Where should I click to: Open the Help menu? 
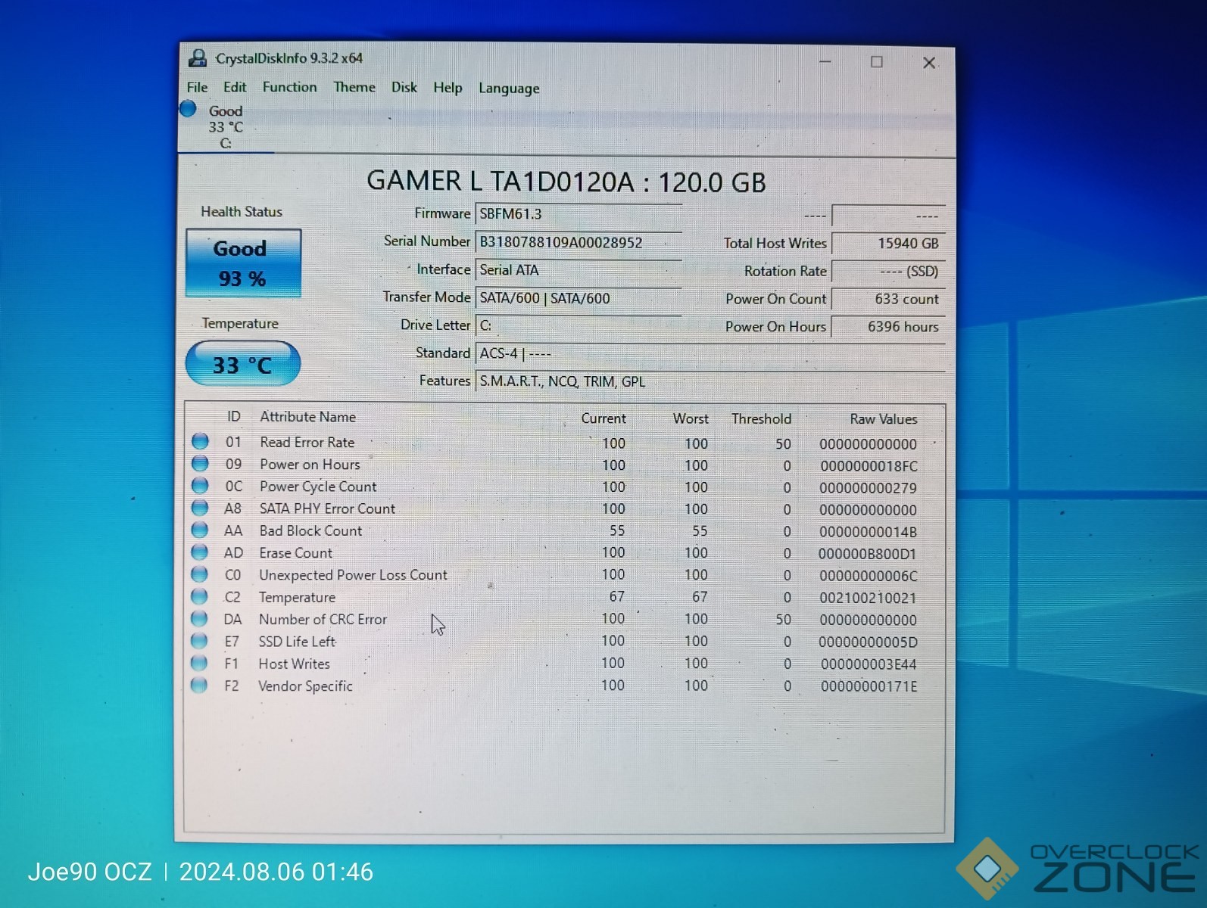click(448, 88)
